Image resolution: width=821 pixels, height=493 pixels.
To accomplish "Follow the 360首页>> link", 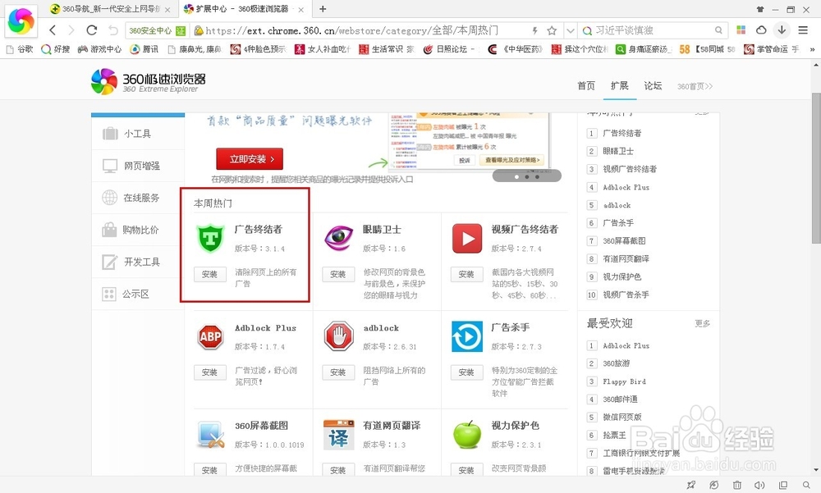I will point(695,86).
